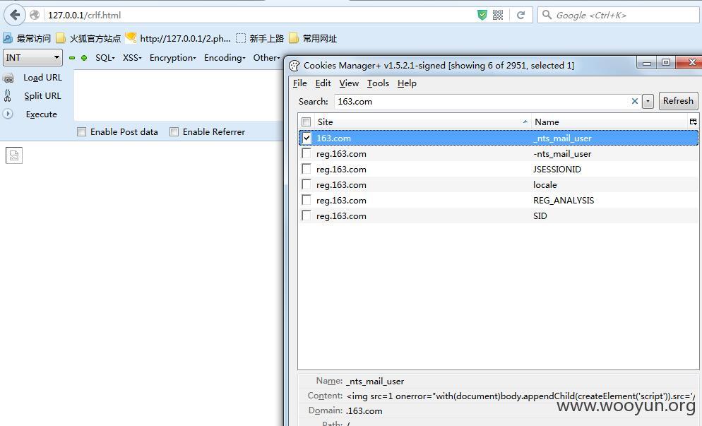Enable Referrer checkbox
Viewport: 702px width, 426px height.
[174, 131]
